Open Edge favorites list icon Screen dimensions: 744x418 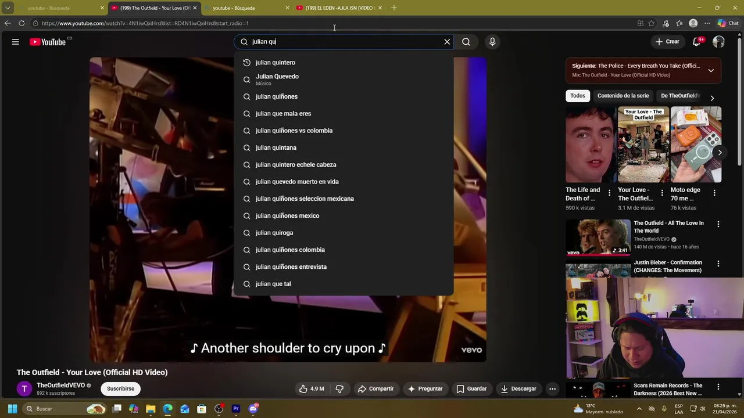tap(679, 23)
